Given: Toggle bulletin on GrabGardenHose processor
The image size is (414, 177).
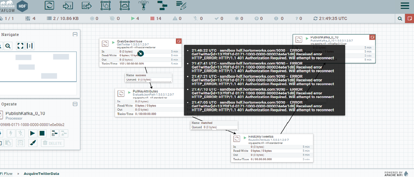Looking at the screenshot, I should [179, 41].
